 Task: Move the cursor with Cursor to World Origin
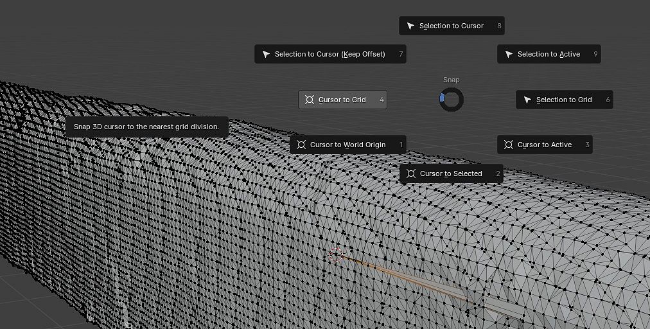coord(347,145)
